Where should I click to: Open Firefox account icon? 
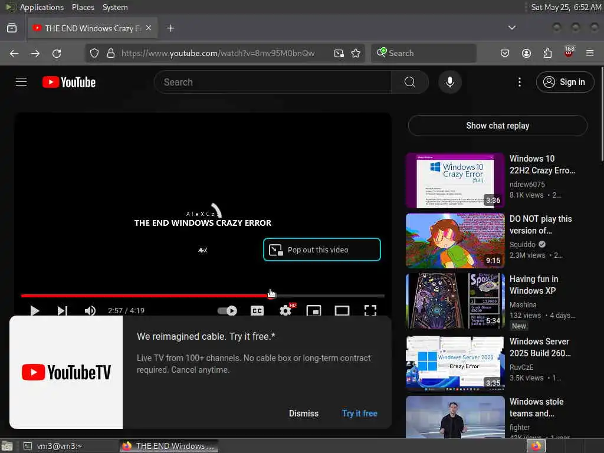(x=526, y=53)
